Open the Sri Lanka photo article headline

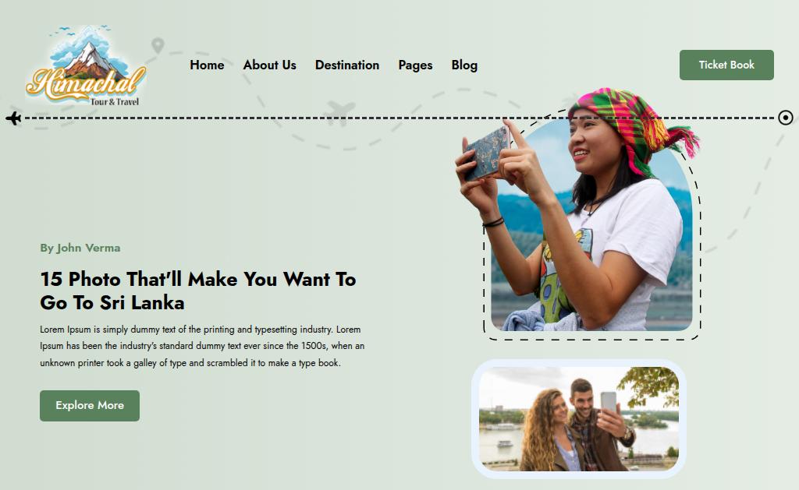pyautogui.click(x=197, y=291)
